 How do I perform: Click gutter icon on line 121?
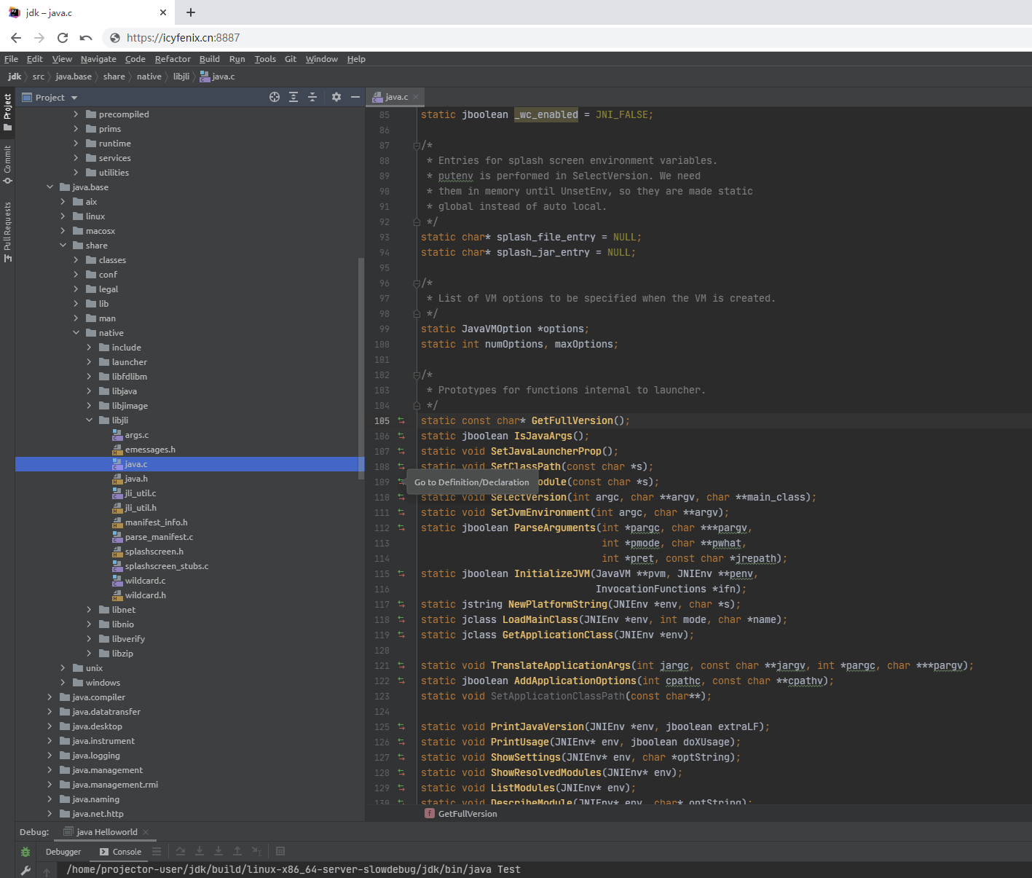tap(401, 665)
